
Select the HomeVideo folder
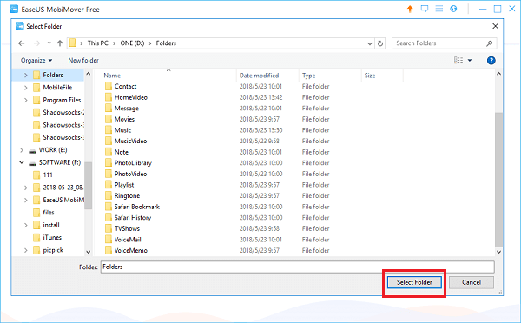[130, 97]
